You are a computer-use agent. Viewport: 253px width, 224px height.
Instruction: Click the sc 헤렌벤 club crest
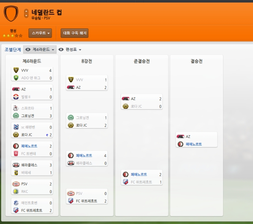[16, 127]
